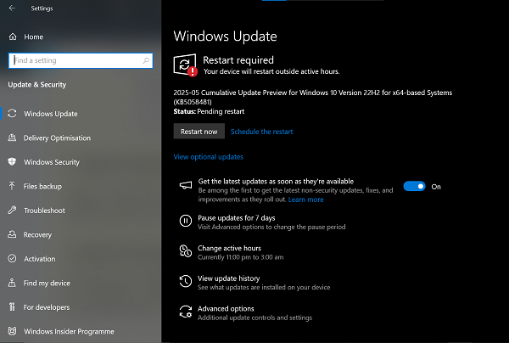Screen dimensions: 509x343
Task: Click the Restart required heading
Action: [238, 60]
